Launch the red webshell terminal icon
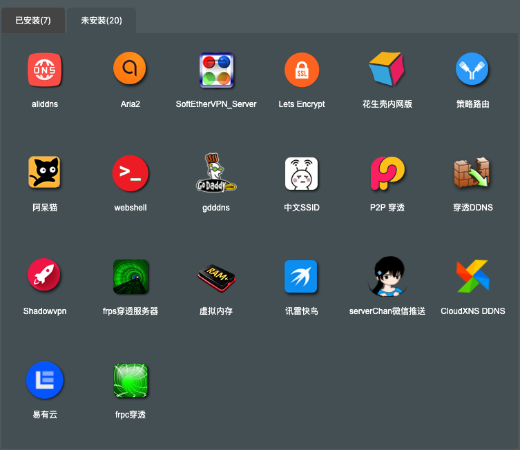Image resolution: width=520 pixels, height=450 pixels. (x=131, y=173)
